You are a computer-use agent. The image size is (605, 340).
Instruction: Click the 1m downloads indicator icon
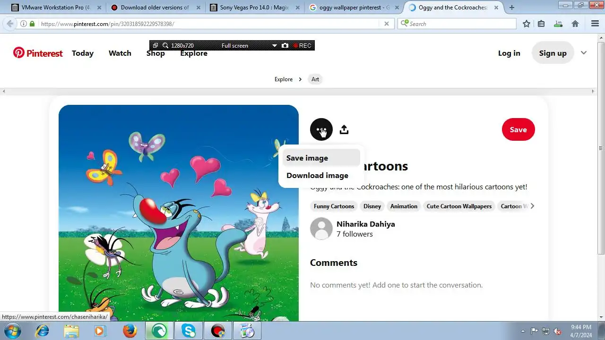[558, 24]
